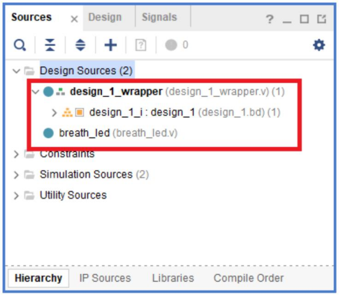Collapse the Design Sources folder
Screen dimensions: 345x299
click(x=16, y=71)
